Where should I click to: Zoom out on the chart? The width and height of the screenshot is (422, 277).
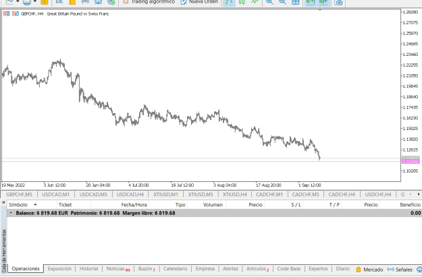282,2
